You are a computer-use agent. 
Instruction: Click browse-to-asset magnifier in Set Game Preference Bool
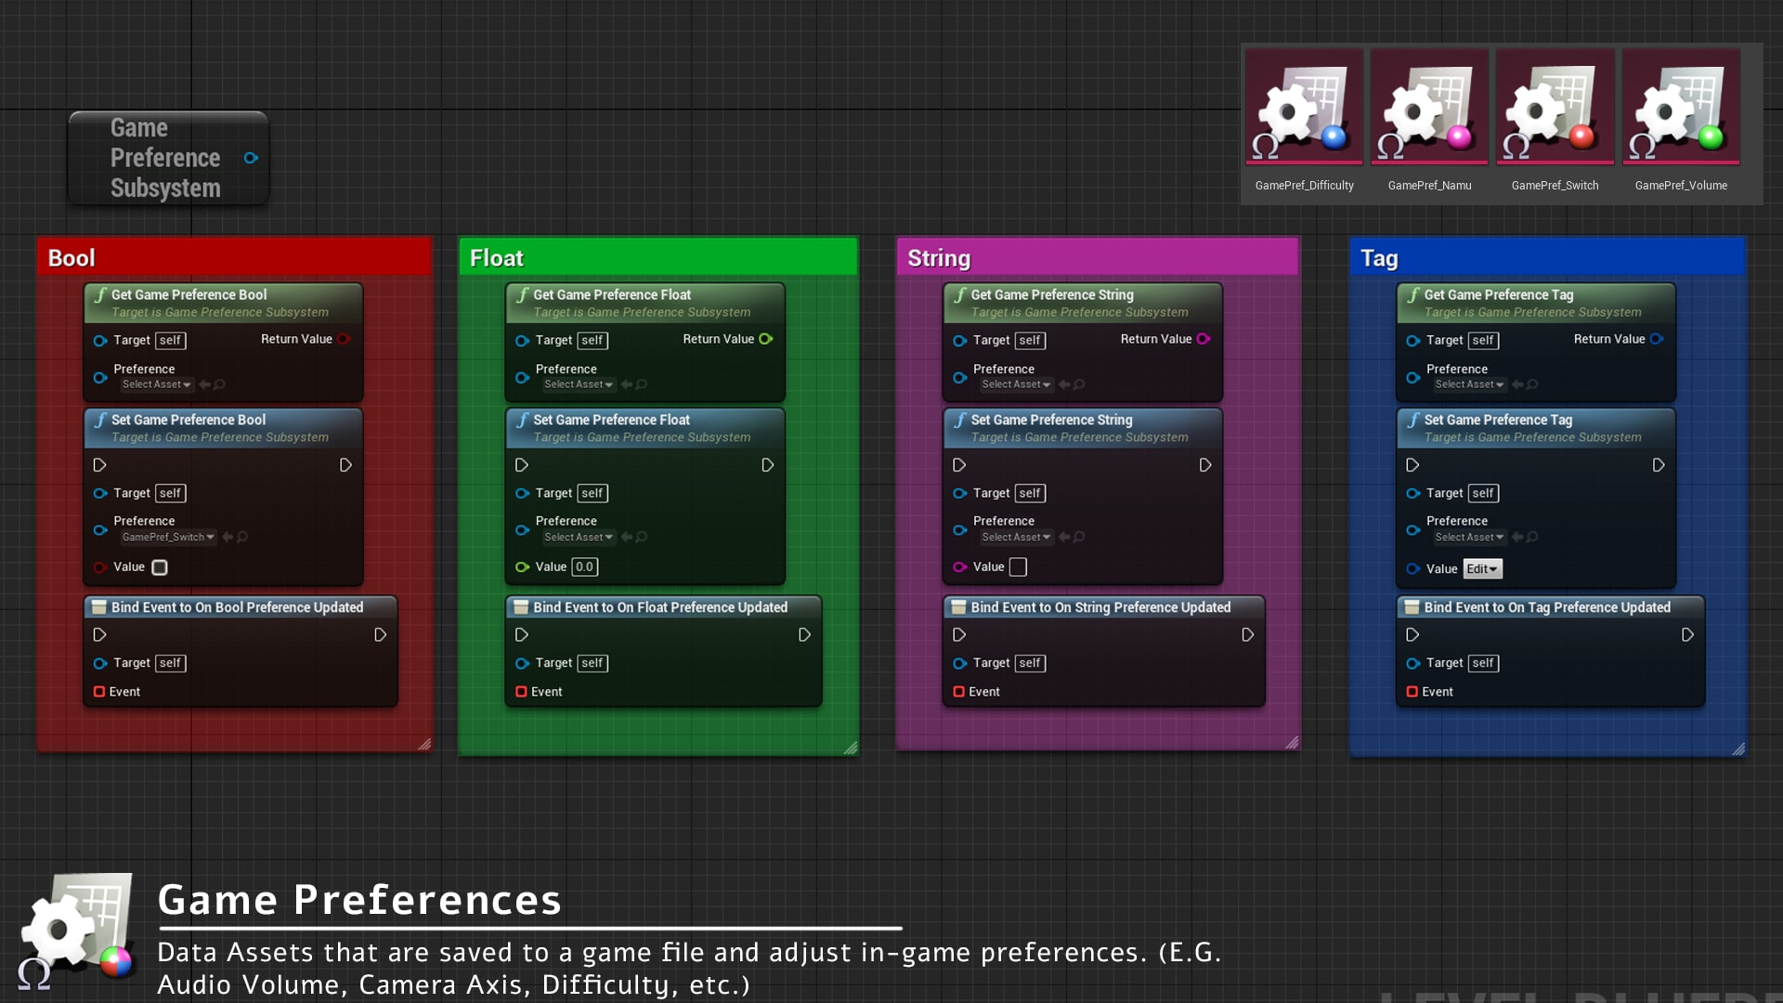click(242, 537)
